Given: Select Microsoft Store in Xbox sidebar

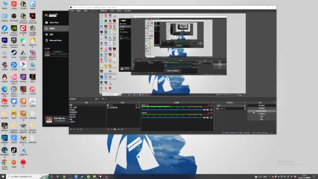Looking at the screenshot, I should (56, 41).
